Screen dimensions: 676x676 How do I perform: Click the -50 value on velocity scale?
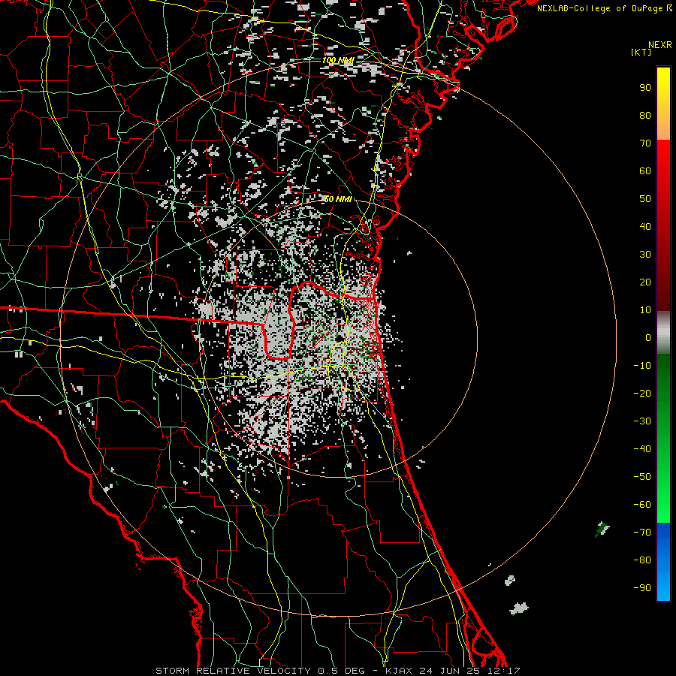tap(642, 477)
